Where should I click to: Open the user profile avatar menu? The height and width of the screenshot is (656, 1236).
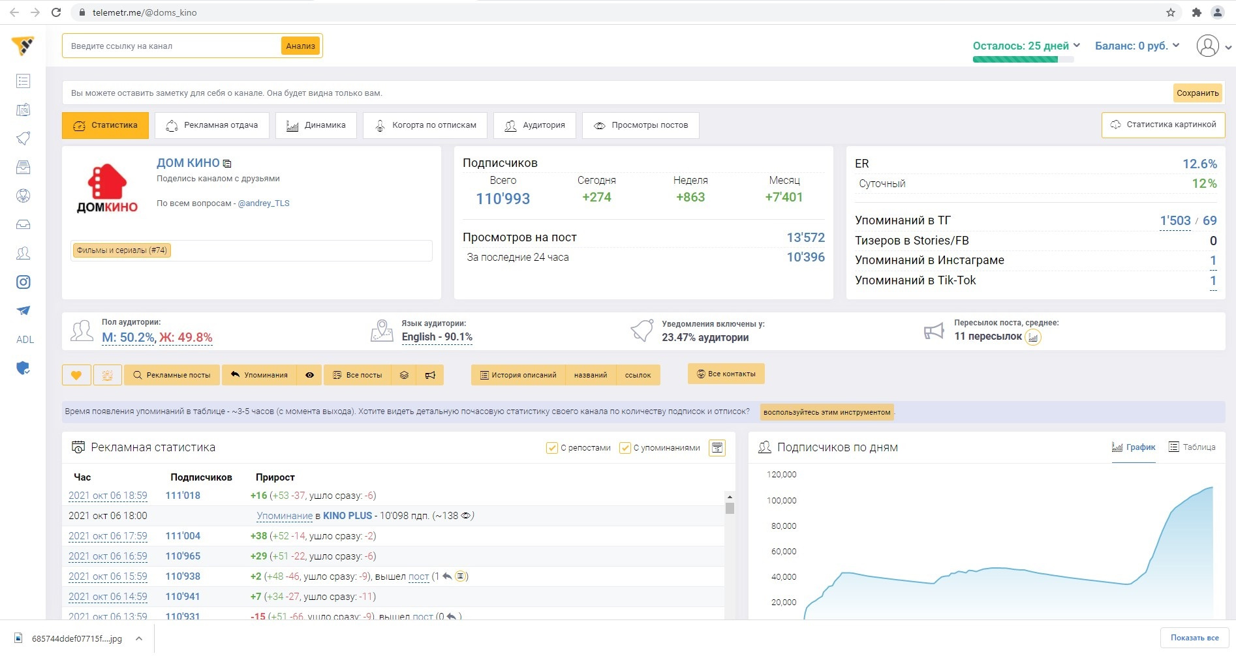click(1208, 46)
